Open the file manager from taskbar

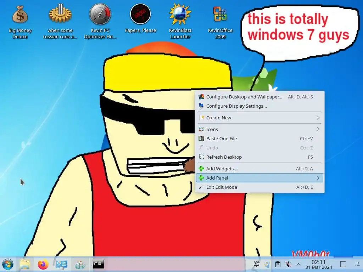click(25, 264)
